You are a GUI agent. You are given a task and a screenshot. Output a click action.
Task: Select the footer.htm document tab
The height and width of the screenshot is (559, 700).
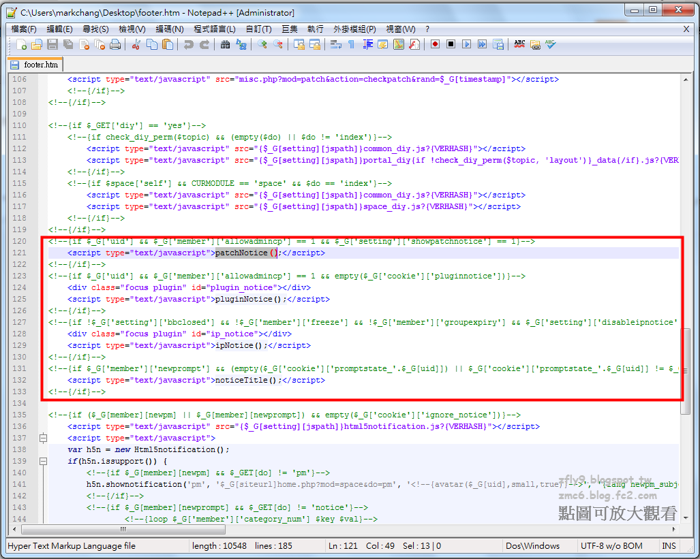click(x=35, y=65)
